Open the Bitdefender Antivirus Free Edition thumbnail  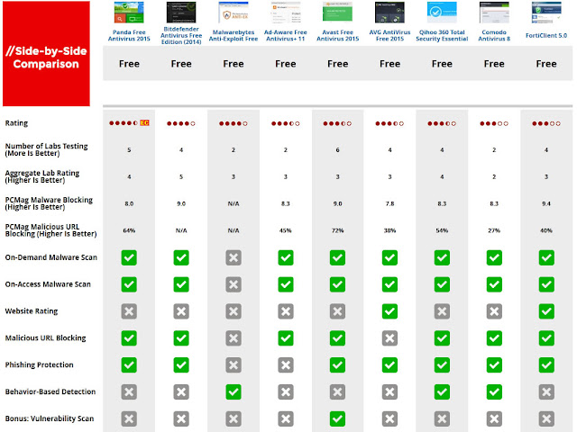coord(181,12)
